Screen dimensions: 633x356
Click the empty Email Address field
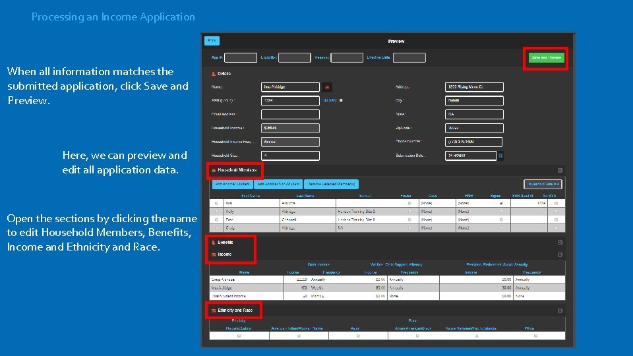[x=290, y=114]
